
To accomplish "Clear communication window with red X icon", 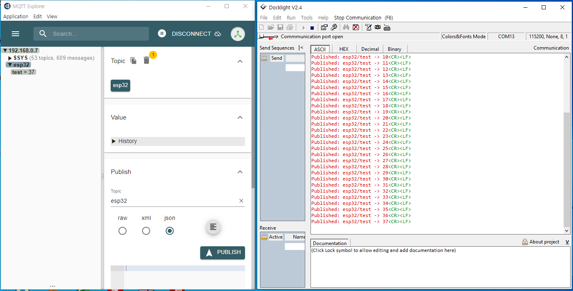I will coord(356,27).
